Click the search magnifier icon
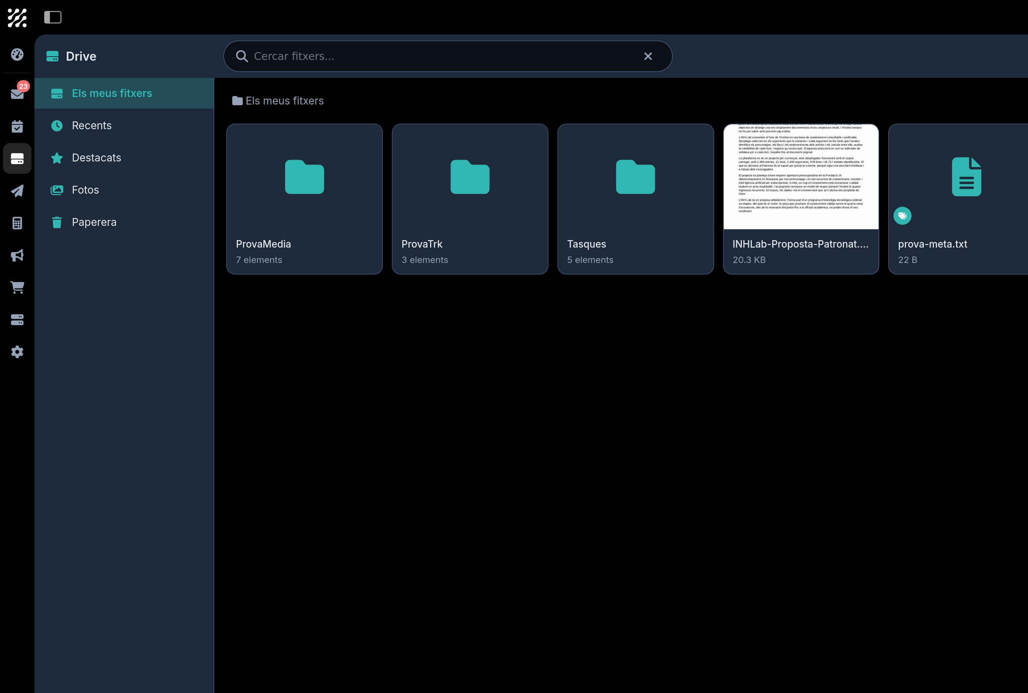This screenshot has width=1028, height=693. (242, 56)
